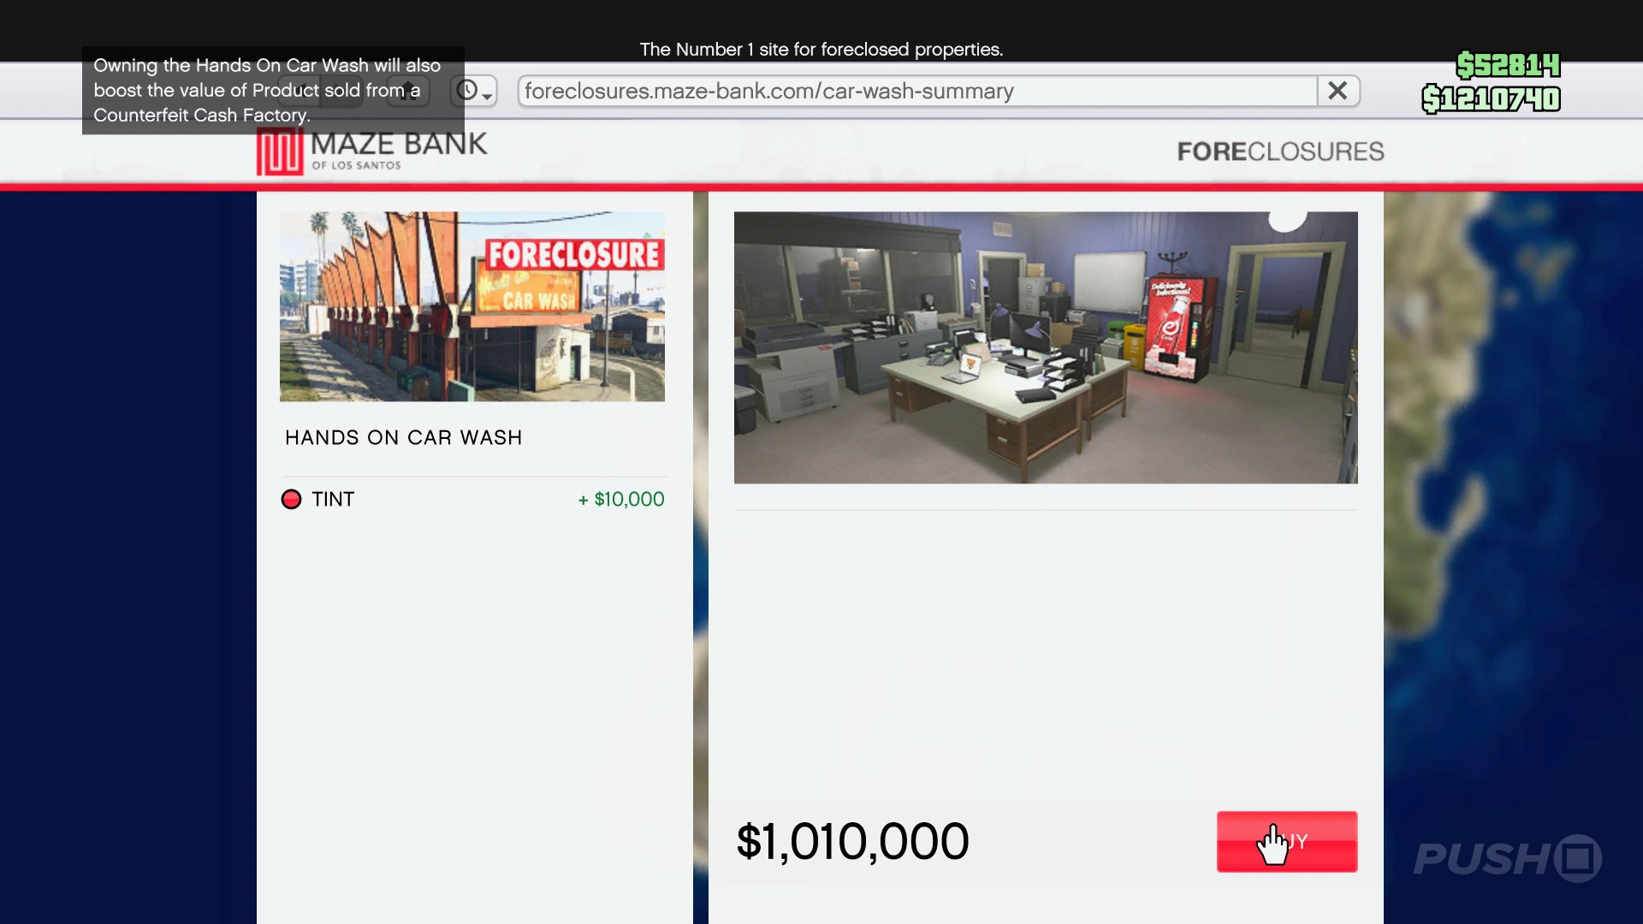Click the HANDS ON CAR WASH heading
The height and width of the screenshot is (924, 1643).
(x=403, y=438)
